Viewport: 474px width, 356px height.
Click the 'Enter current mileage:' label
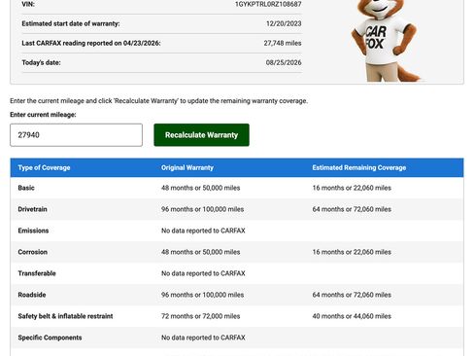pos(43,115)
